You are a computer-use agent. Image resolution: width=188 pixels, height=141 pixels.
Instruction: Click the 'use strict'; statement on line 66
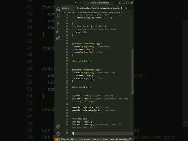click(x=80, y=119)
